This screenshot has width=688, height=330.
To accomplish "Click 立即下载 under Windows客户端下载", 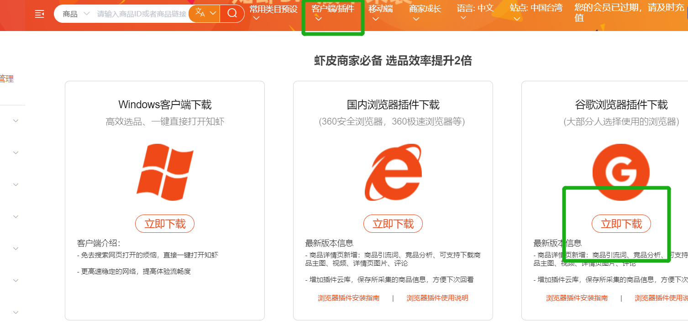I will pyautogui.click(x=165, y=224).
